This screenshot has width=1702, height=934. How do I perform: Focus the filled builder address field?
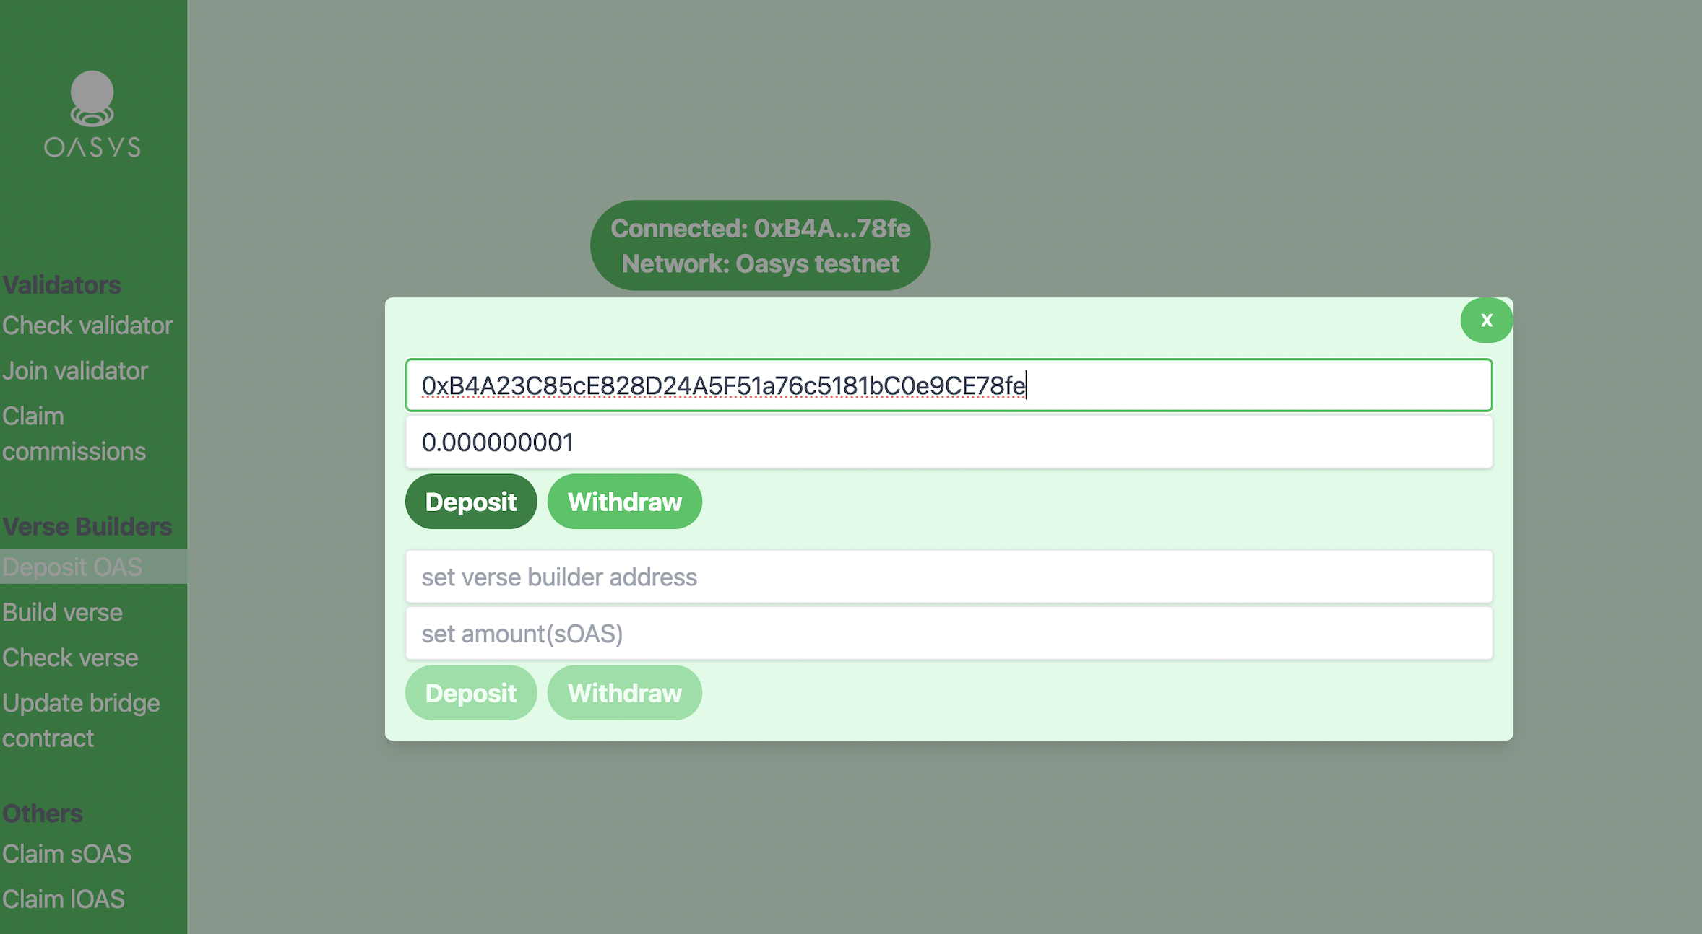coord(949,385)
